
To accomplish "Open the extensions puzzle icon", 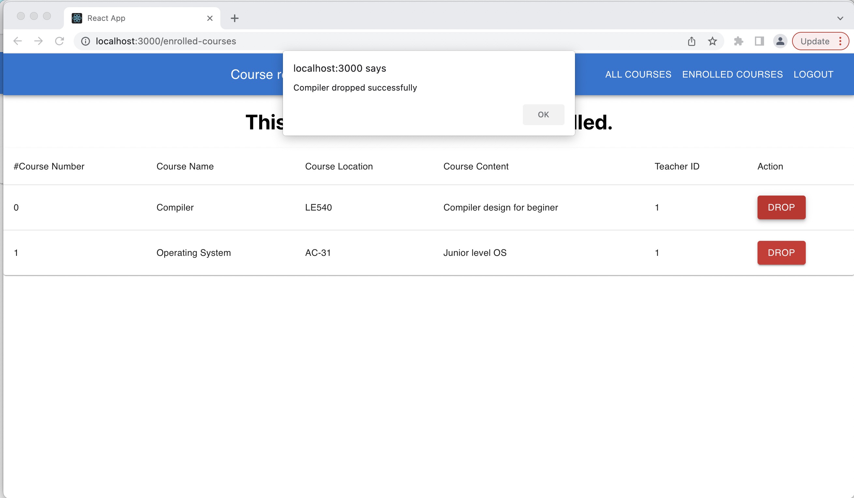I will [738, 41].
